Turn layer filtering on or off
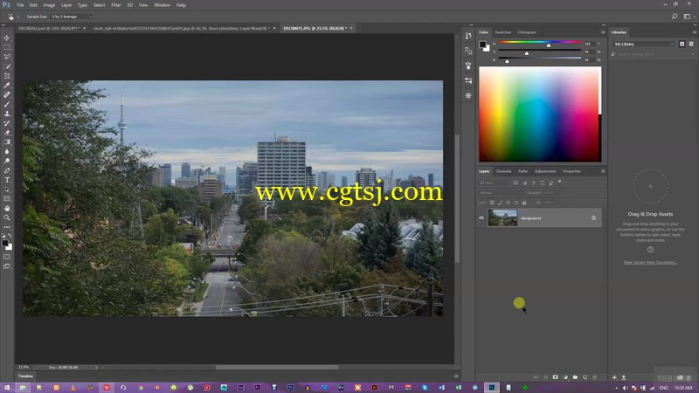Screen dimensions: 699x393 click(x=559, y=182)
